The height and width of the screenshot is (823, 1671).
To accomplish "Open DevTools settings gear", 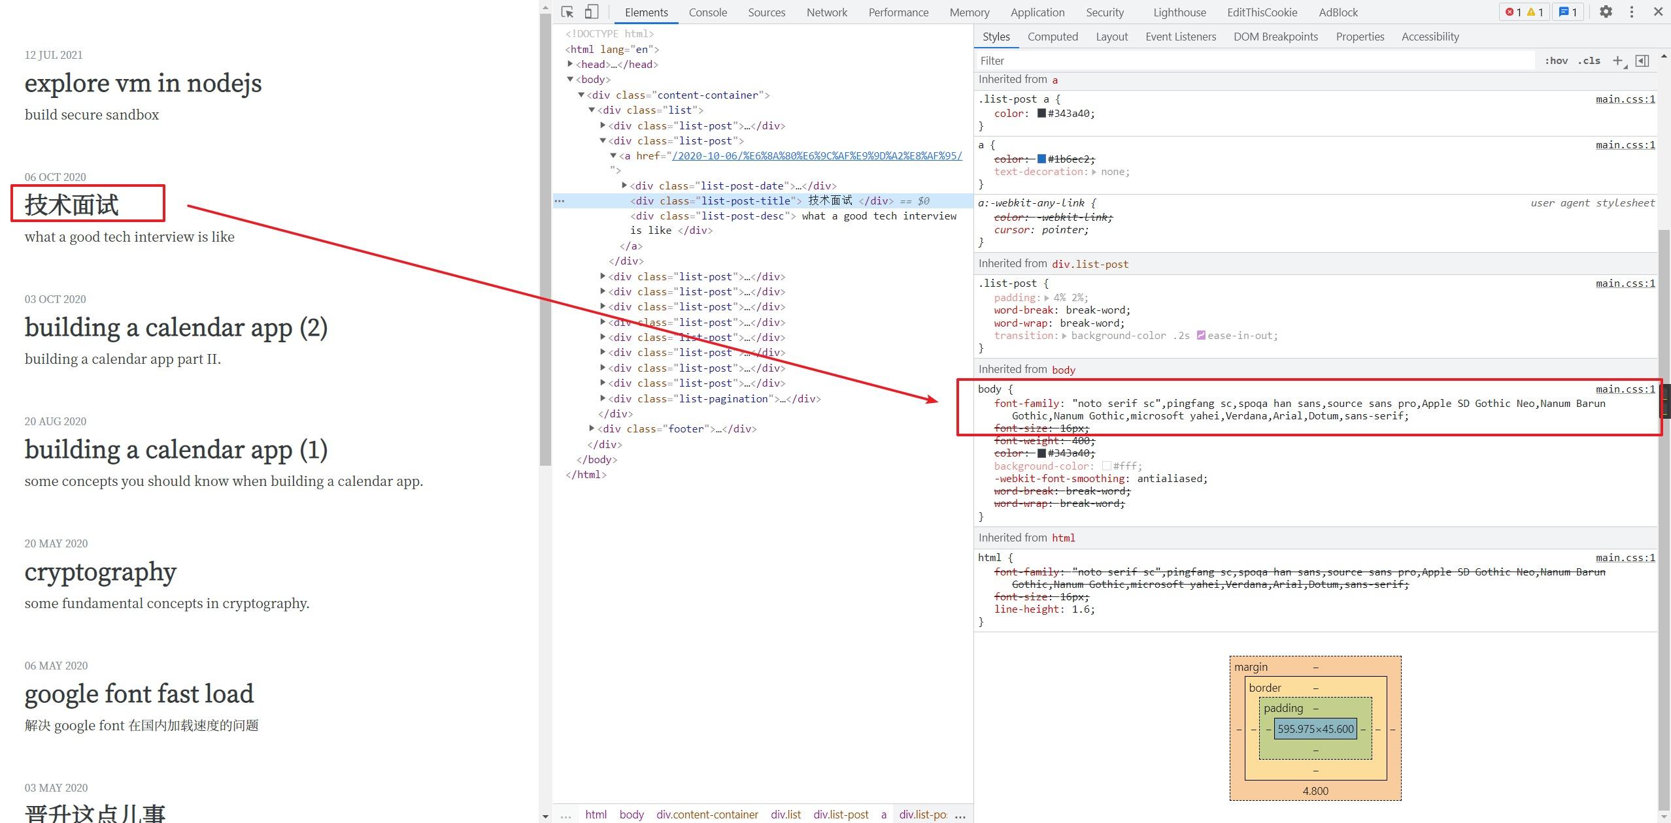I will [1606, 12].
